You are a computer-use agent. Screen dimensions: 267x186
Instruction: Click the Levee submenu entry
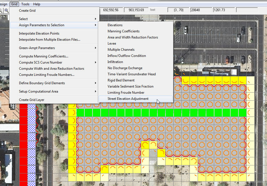[x=112, y=44]
